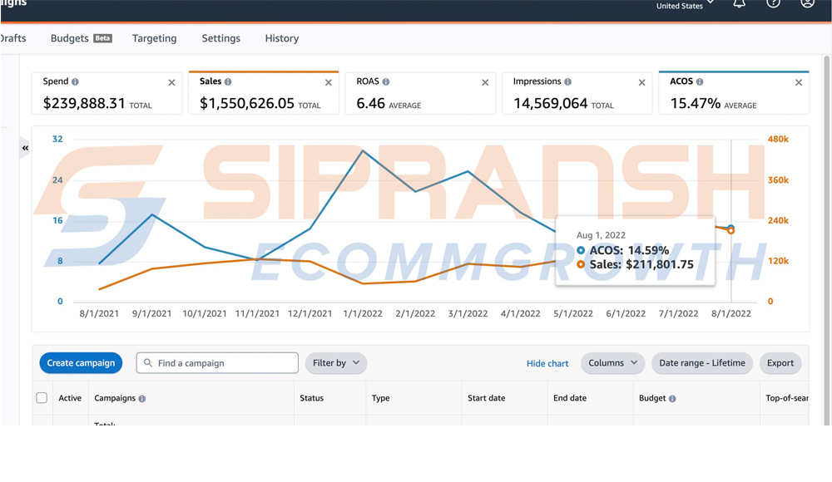Click the info icon beside Spend
832x482 pixels.
76,82
